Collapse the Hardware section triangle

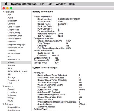click(4, 12)
